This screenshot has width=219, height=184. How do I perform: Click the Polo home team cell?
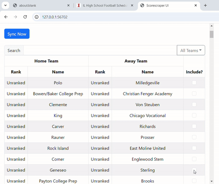click(x=58, y=83)
